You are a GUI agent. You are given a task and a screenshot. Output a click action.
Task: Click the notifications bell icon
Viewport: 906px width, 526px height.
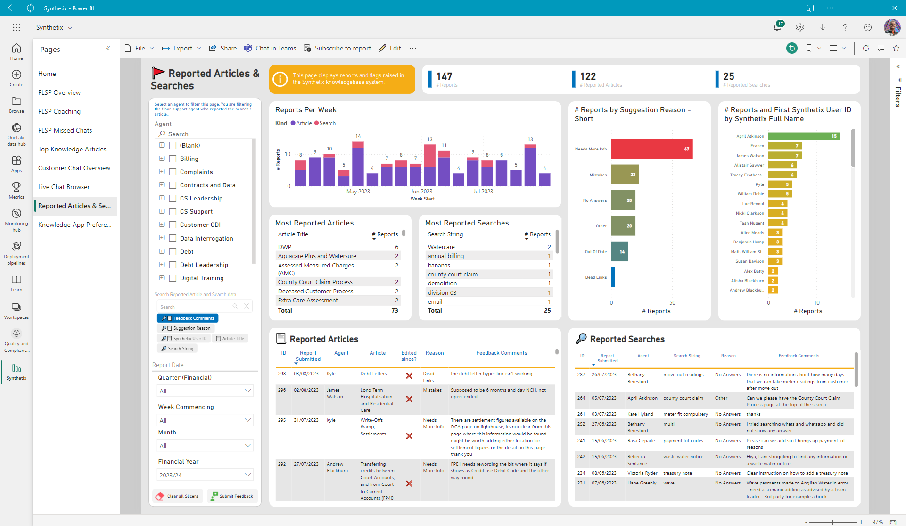[777, 27]
